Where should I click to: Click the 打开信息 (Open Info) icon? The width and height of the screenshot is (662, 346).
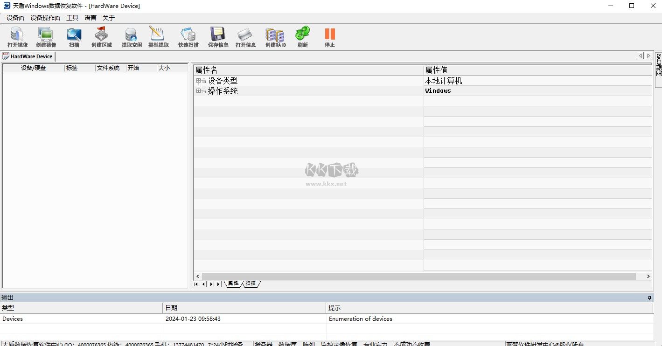pos(245,37)
